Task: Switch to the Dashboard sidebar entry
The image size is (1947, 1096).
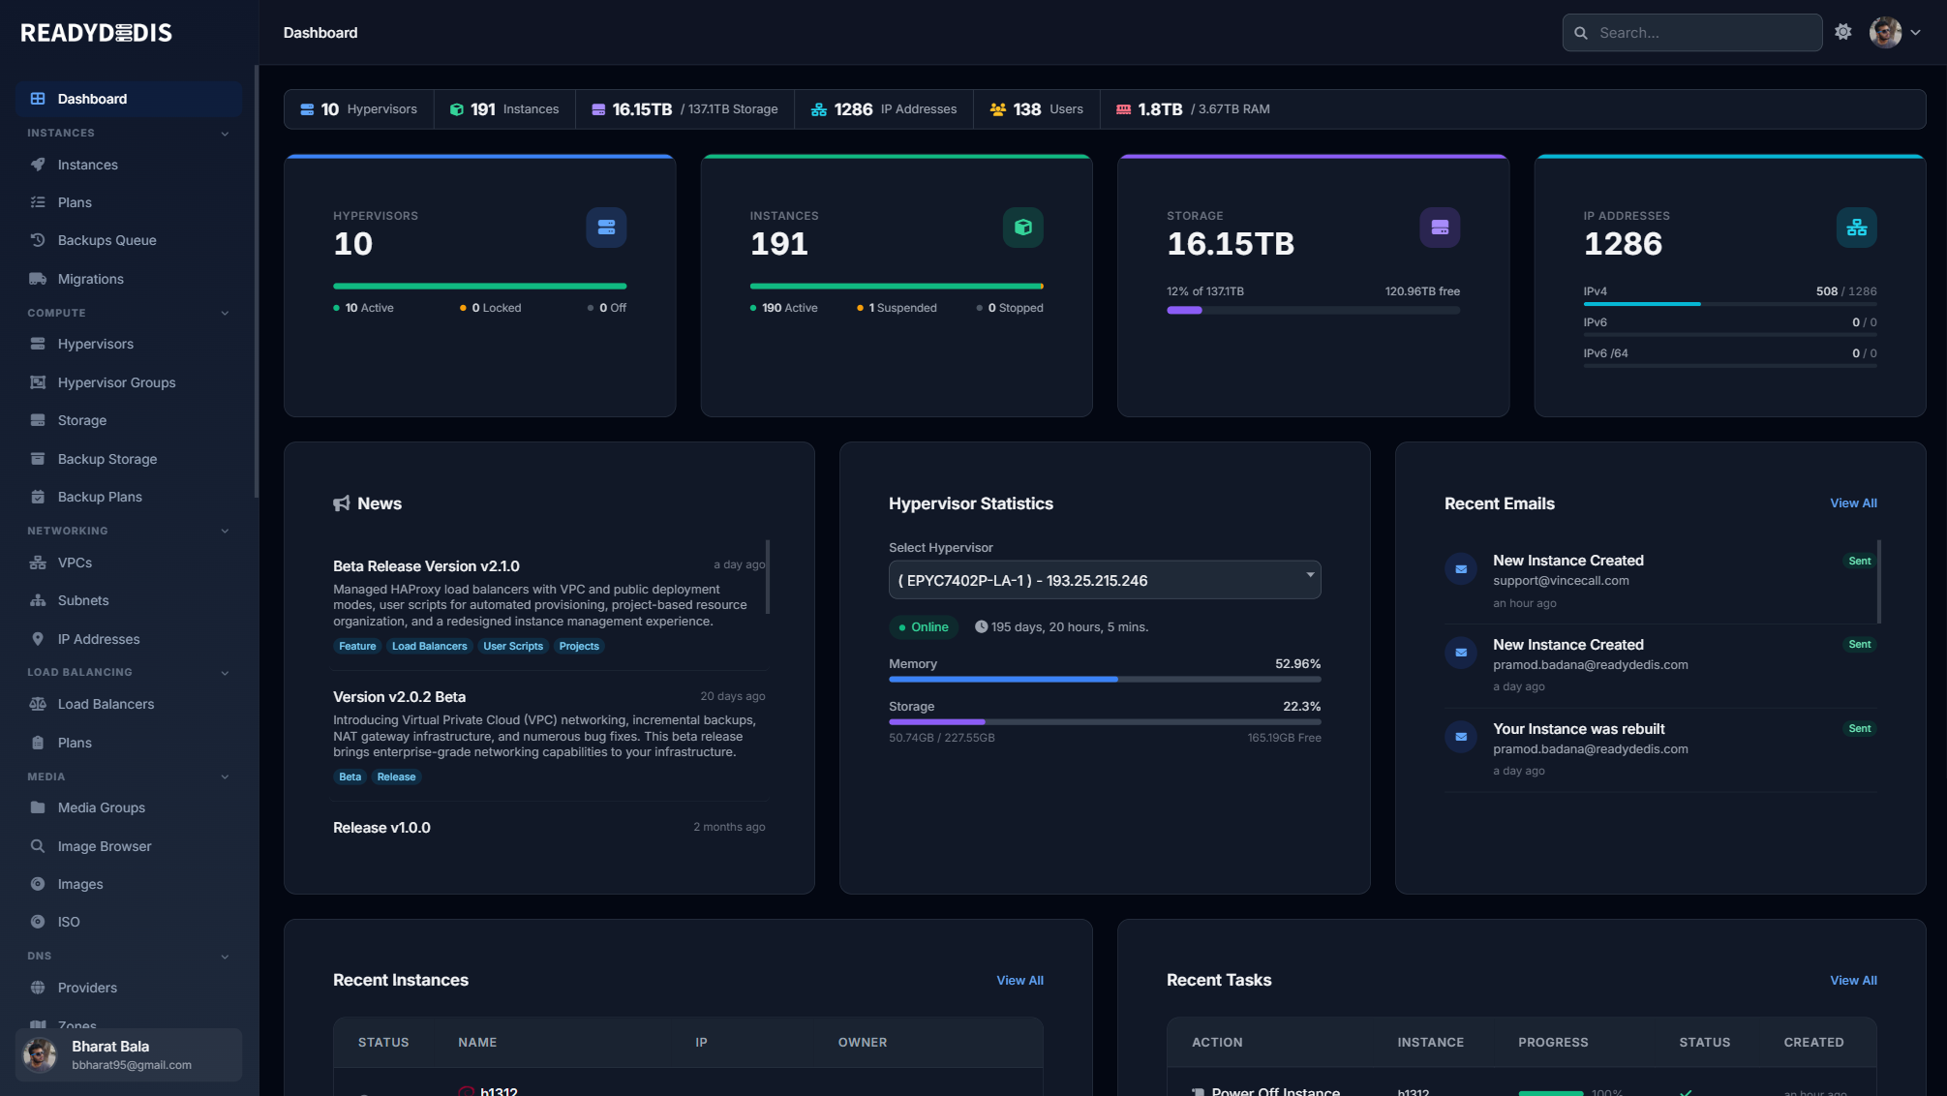Action: tap(92, 98)
